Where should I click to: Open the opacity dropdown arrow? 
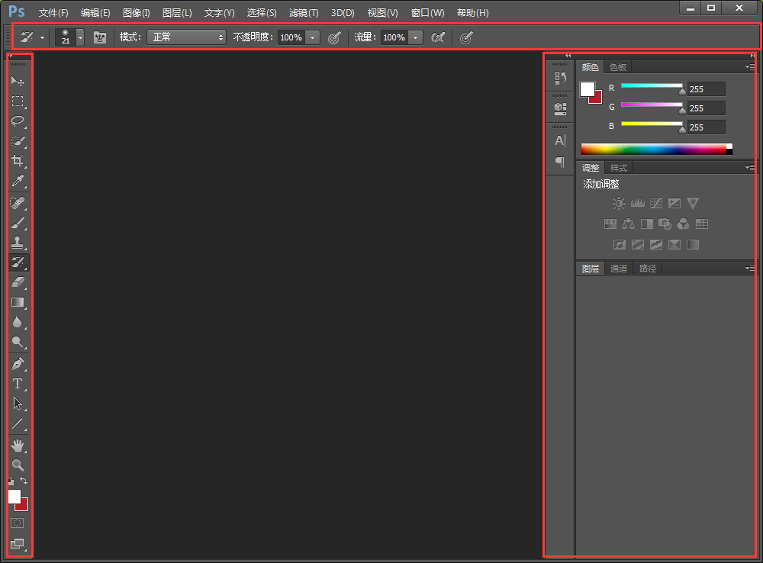(x=312, y=37)
